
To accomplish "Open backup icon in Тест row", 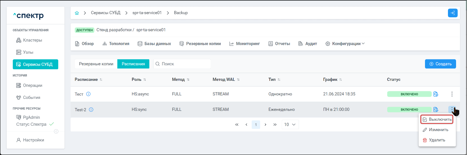I will (x=436, y=94).
